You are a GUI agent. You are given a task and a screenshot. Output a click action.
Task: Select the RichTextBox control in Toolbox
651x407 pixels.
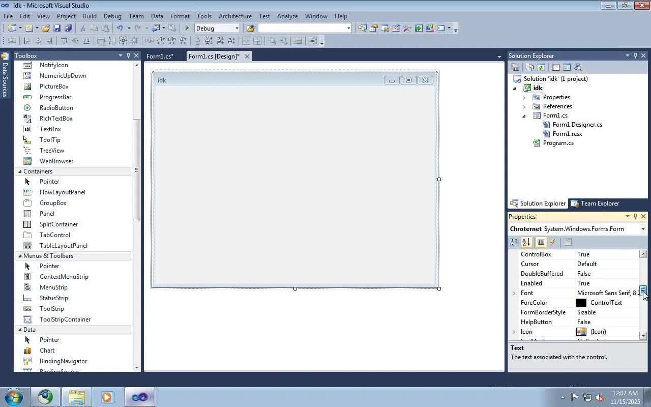pyautogui.click(x=56, y=119)
